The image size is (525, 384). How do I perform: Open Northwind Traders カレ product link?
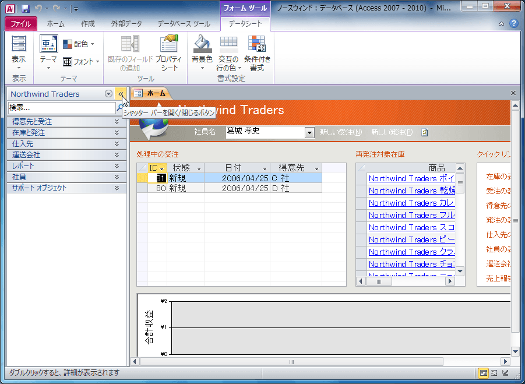411,203
